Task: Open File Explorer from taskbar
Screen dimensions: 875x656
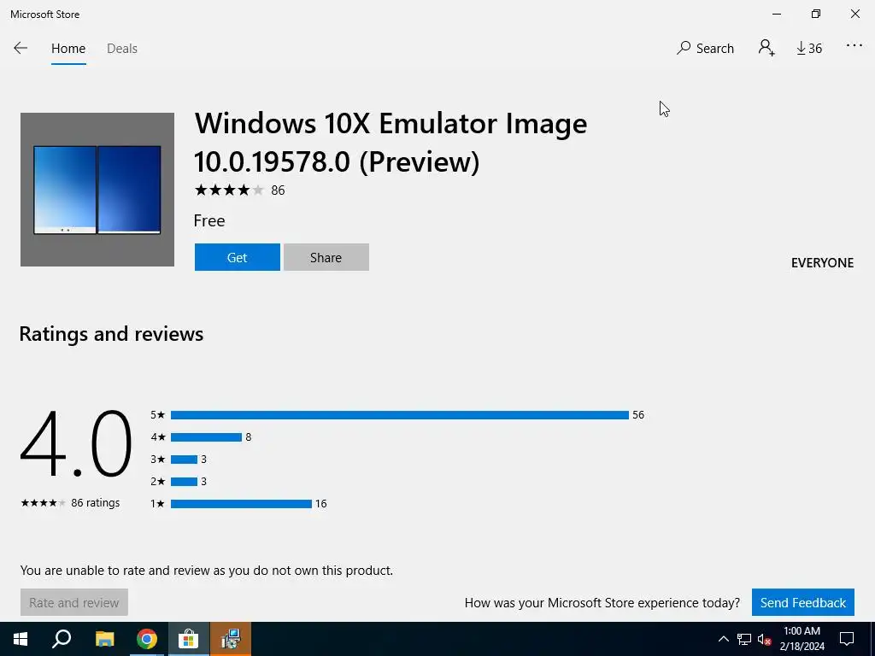Action: click(104, 639)
